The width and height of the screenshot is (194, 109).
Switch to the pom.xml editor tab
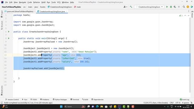point(19,12)
